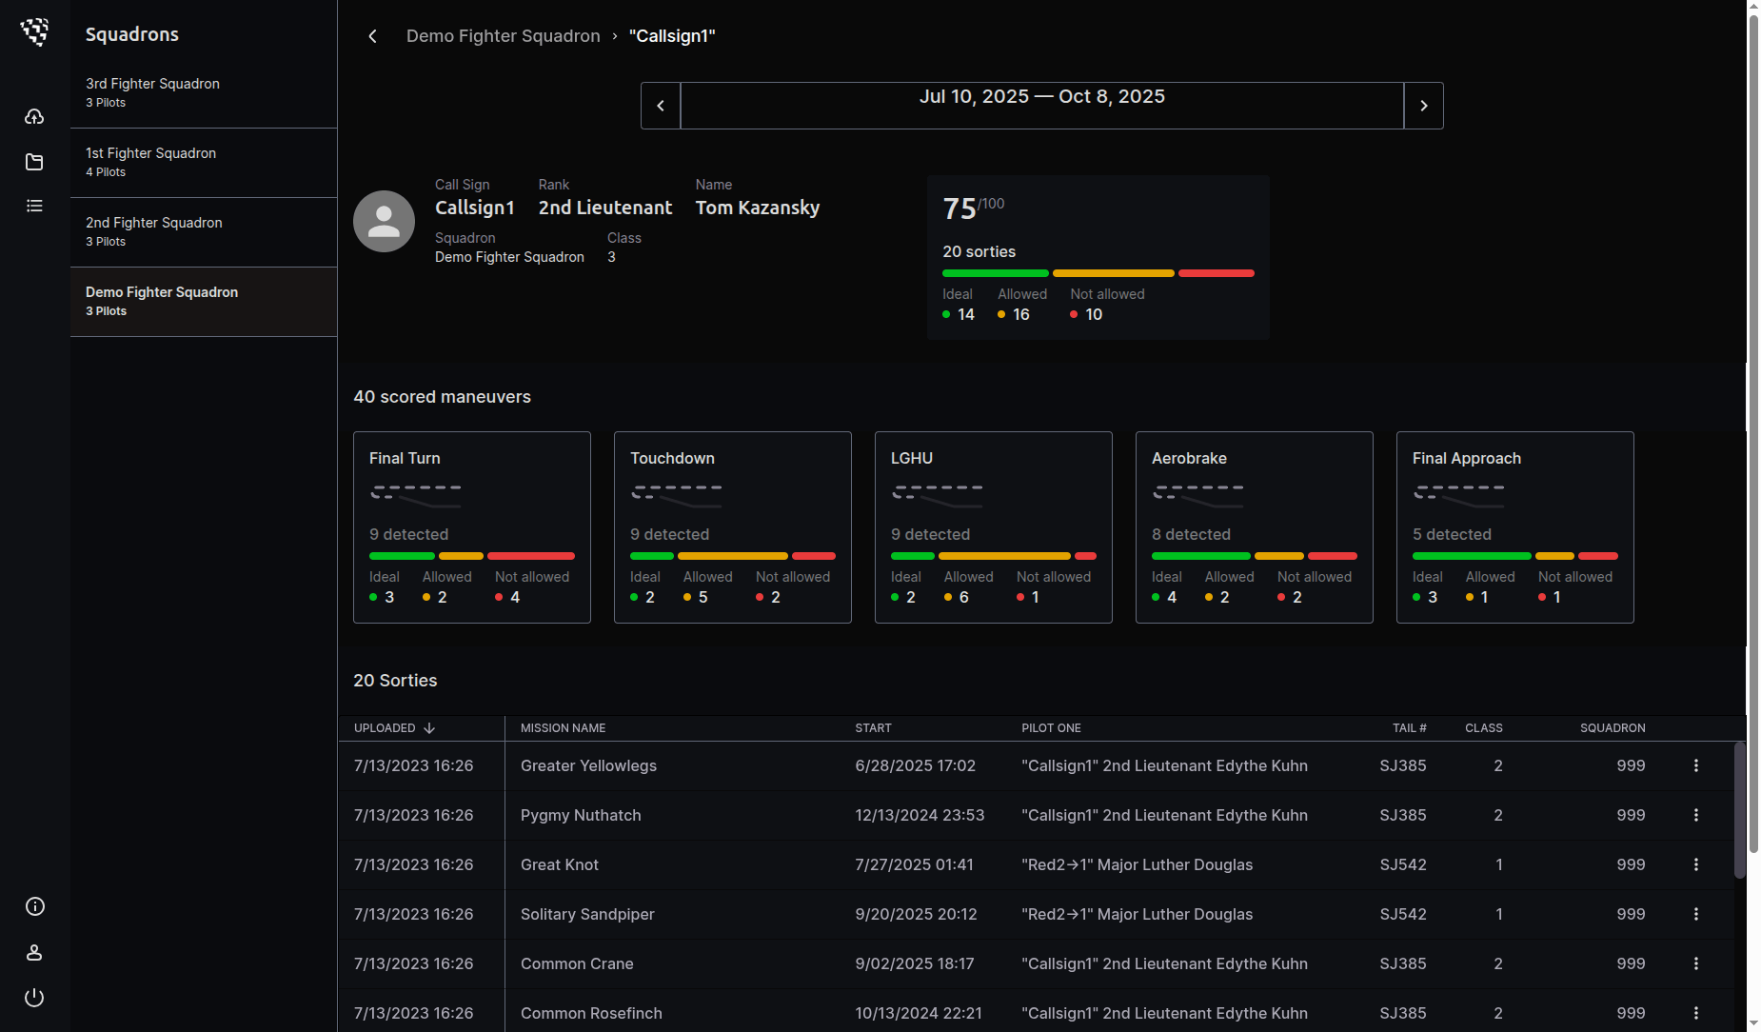The height and width of the screenshot is (1032, 1761).
Task: Open the info icon in sidebar
Action: [x=34, y=906]
